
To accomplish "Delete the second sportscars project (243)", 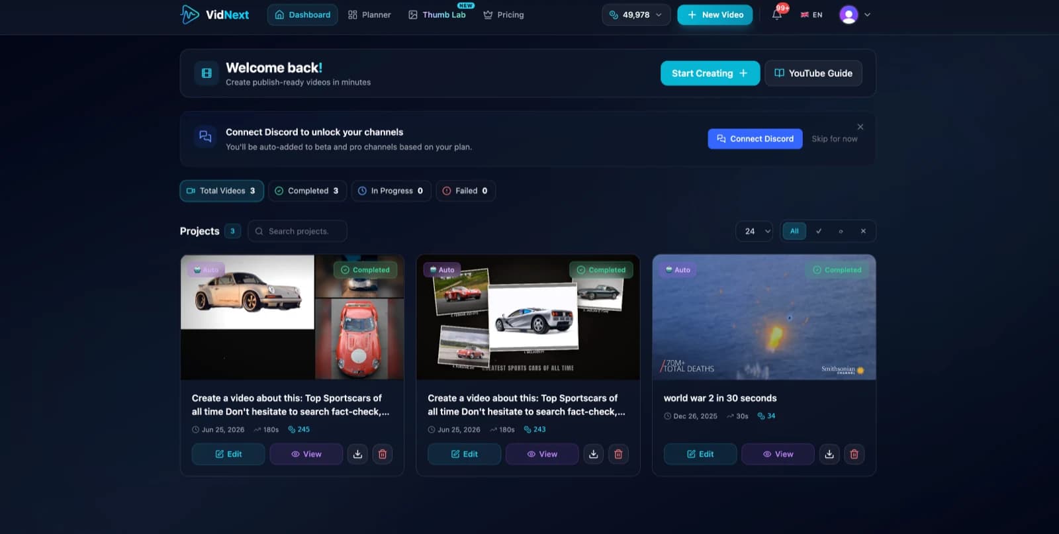I will pyautogui.click(x=618, y=454).
